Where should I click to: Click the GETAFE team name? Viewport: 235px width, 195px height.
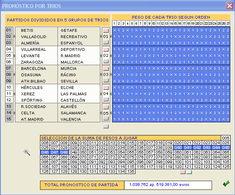[x=69, y=31]
